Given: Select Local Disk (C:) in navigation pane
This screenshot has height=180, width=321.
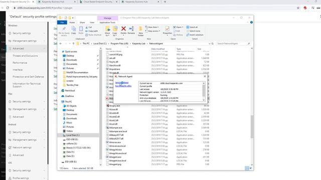Looking at the screenshot, I should point(73,135).
